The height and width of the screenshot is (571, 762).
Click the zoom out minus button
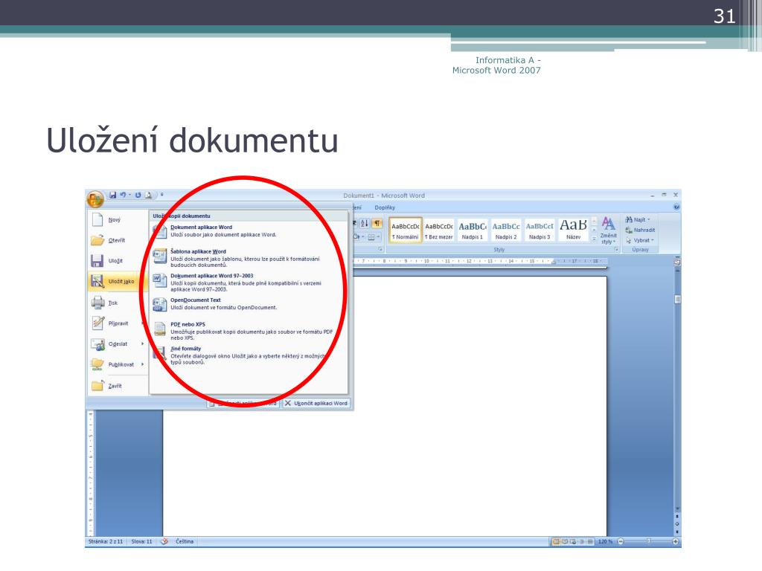621,541
